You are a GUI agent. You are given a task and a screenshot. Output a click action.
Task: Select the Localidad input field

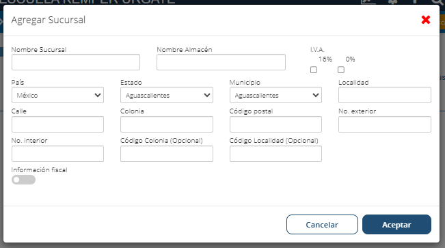385,95
